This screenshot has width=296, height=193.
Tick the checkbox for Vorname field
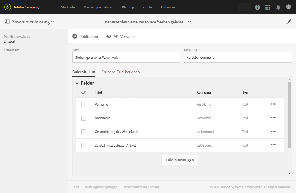point(84,105)
